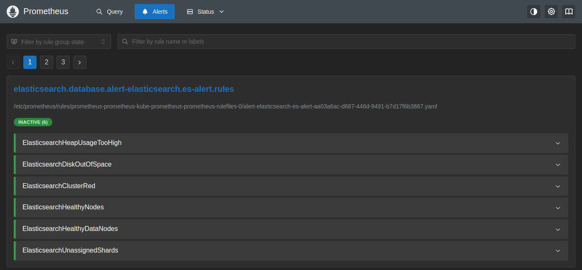The width and height of the screenshot is (582, 270).
Task: Click the ElasticsearchUnassignedShards rule name
Action: pyautogui.click(x=70, y=250)
